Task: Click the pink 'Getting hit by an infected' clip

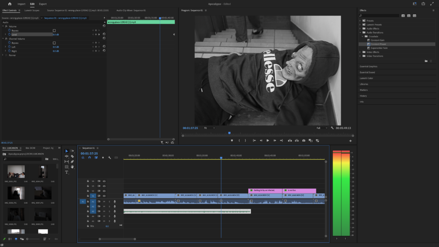Action: coord(265,190)
